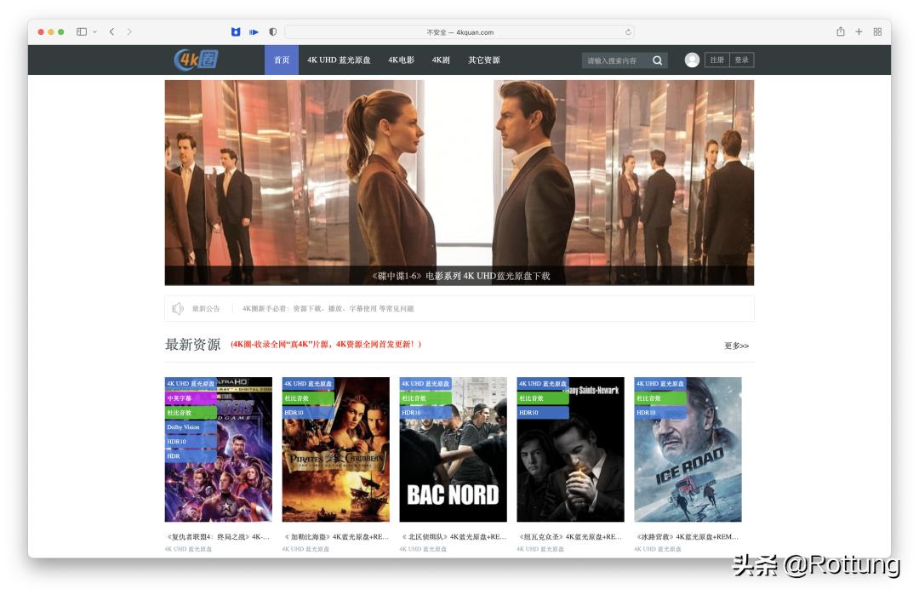This screenshot has height=595, width=919.
Task: Click category label under 《冰路营救》 title
Action: coord(658,549)
